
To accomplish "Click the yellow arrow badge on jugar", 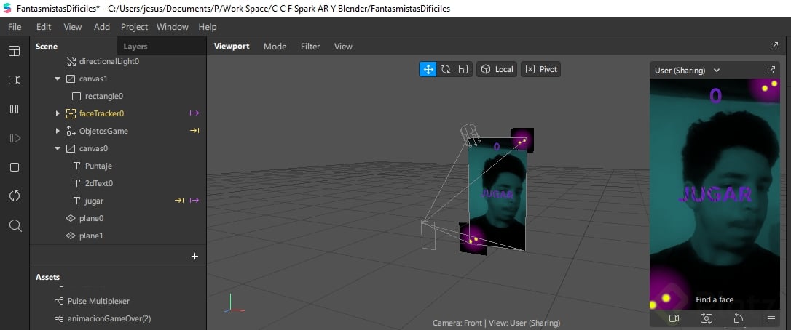I will click(179, 201).
